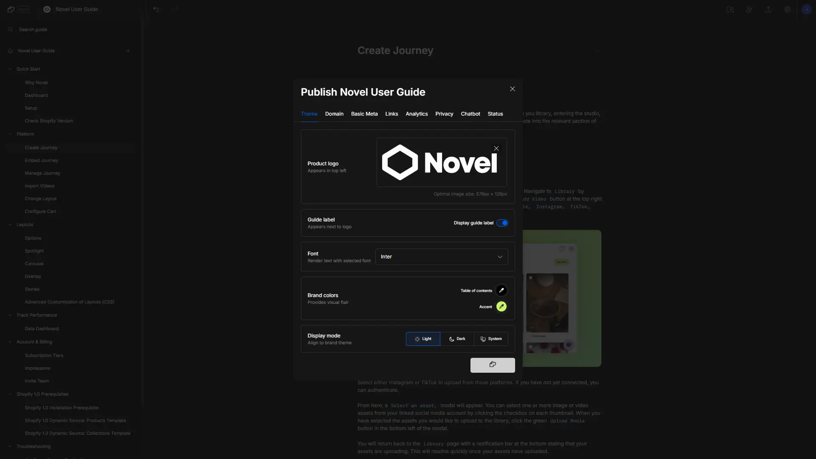Toggle the Display guide label switch

pyautogui.click(x=502, y=223)
